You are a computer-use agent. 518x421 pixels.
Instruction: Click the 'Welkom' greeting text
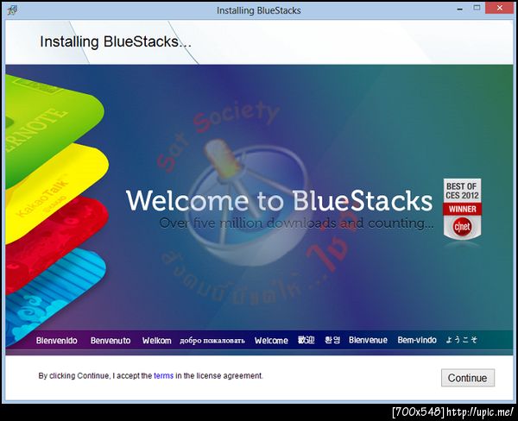(156, 341)
